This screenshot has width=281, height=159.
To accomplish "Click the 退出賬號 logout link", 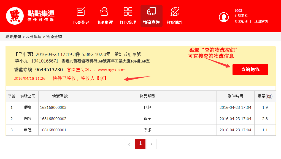I will pyautogui.click(x=261, y=21).
